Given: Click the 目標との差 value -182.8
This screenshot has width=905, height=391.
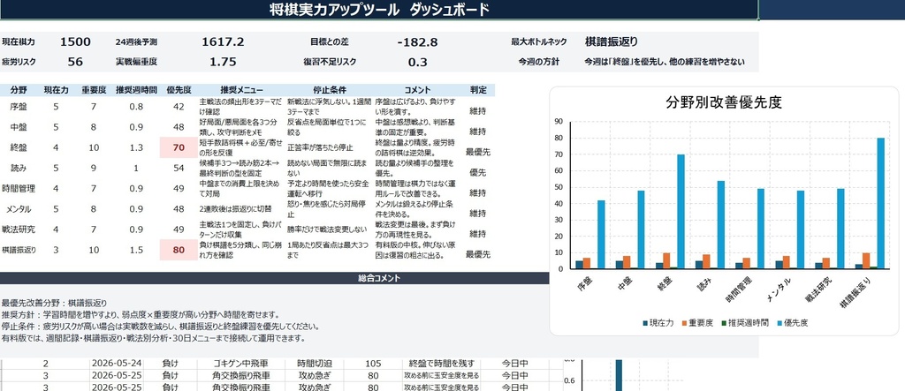Looking at the screenshot, I should pyautogui.click(x=417, y=42).
